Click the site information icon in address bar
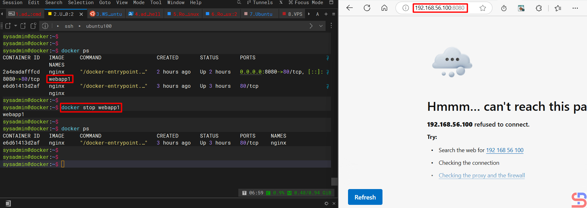Image resolution: width=587 pixels, height=208 pixels. [x=405, y=8]
